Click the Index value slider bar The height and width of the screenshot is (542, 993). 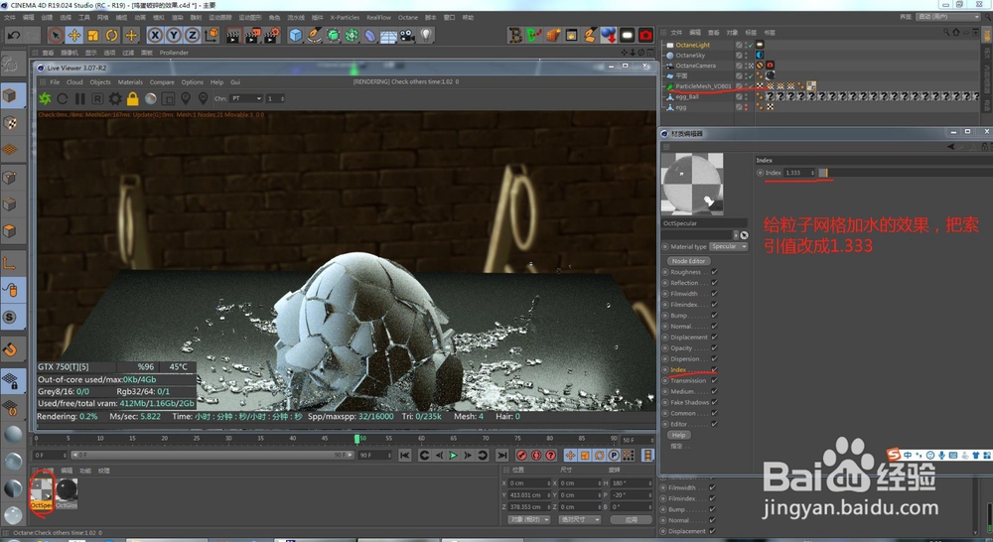(824, 173)
